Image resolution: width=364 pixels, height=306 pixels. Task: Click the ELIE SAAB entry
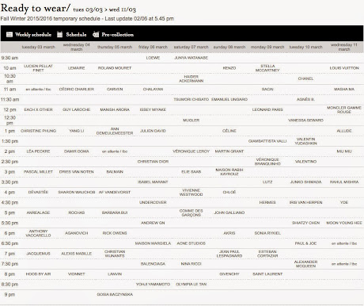point(191,172)
